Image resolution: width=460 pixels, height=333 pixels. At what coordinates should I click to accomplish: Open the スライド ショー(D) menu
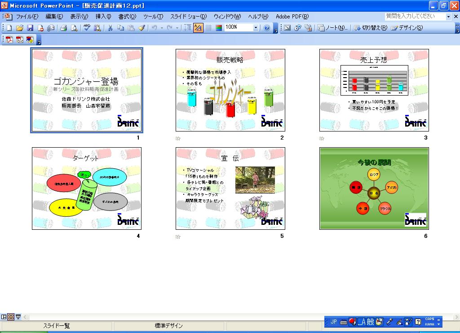pos(188,17)
